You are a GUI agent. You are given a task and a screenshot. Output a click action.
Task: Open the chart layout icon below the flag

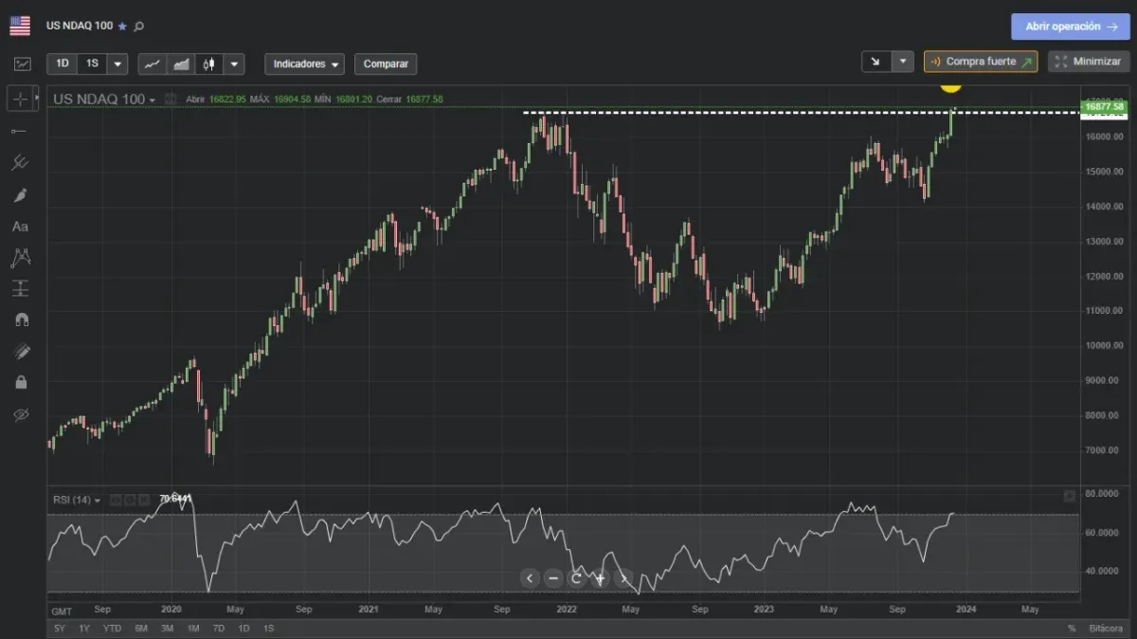point(22,64)
